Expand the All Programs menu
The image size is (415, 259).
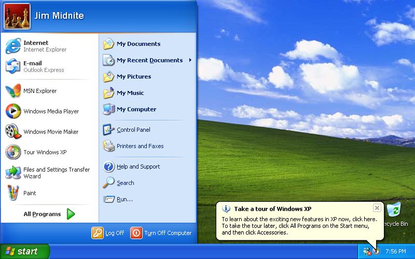[x=49, y=214]
